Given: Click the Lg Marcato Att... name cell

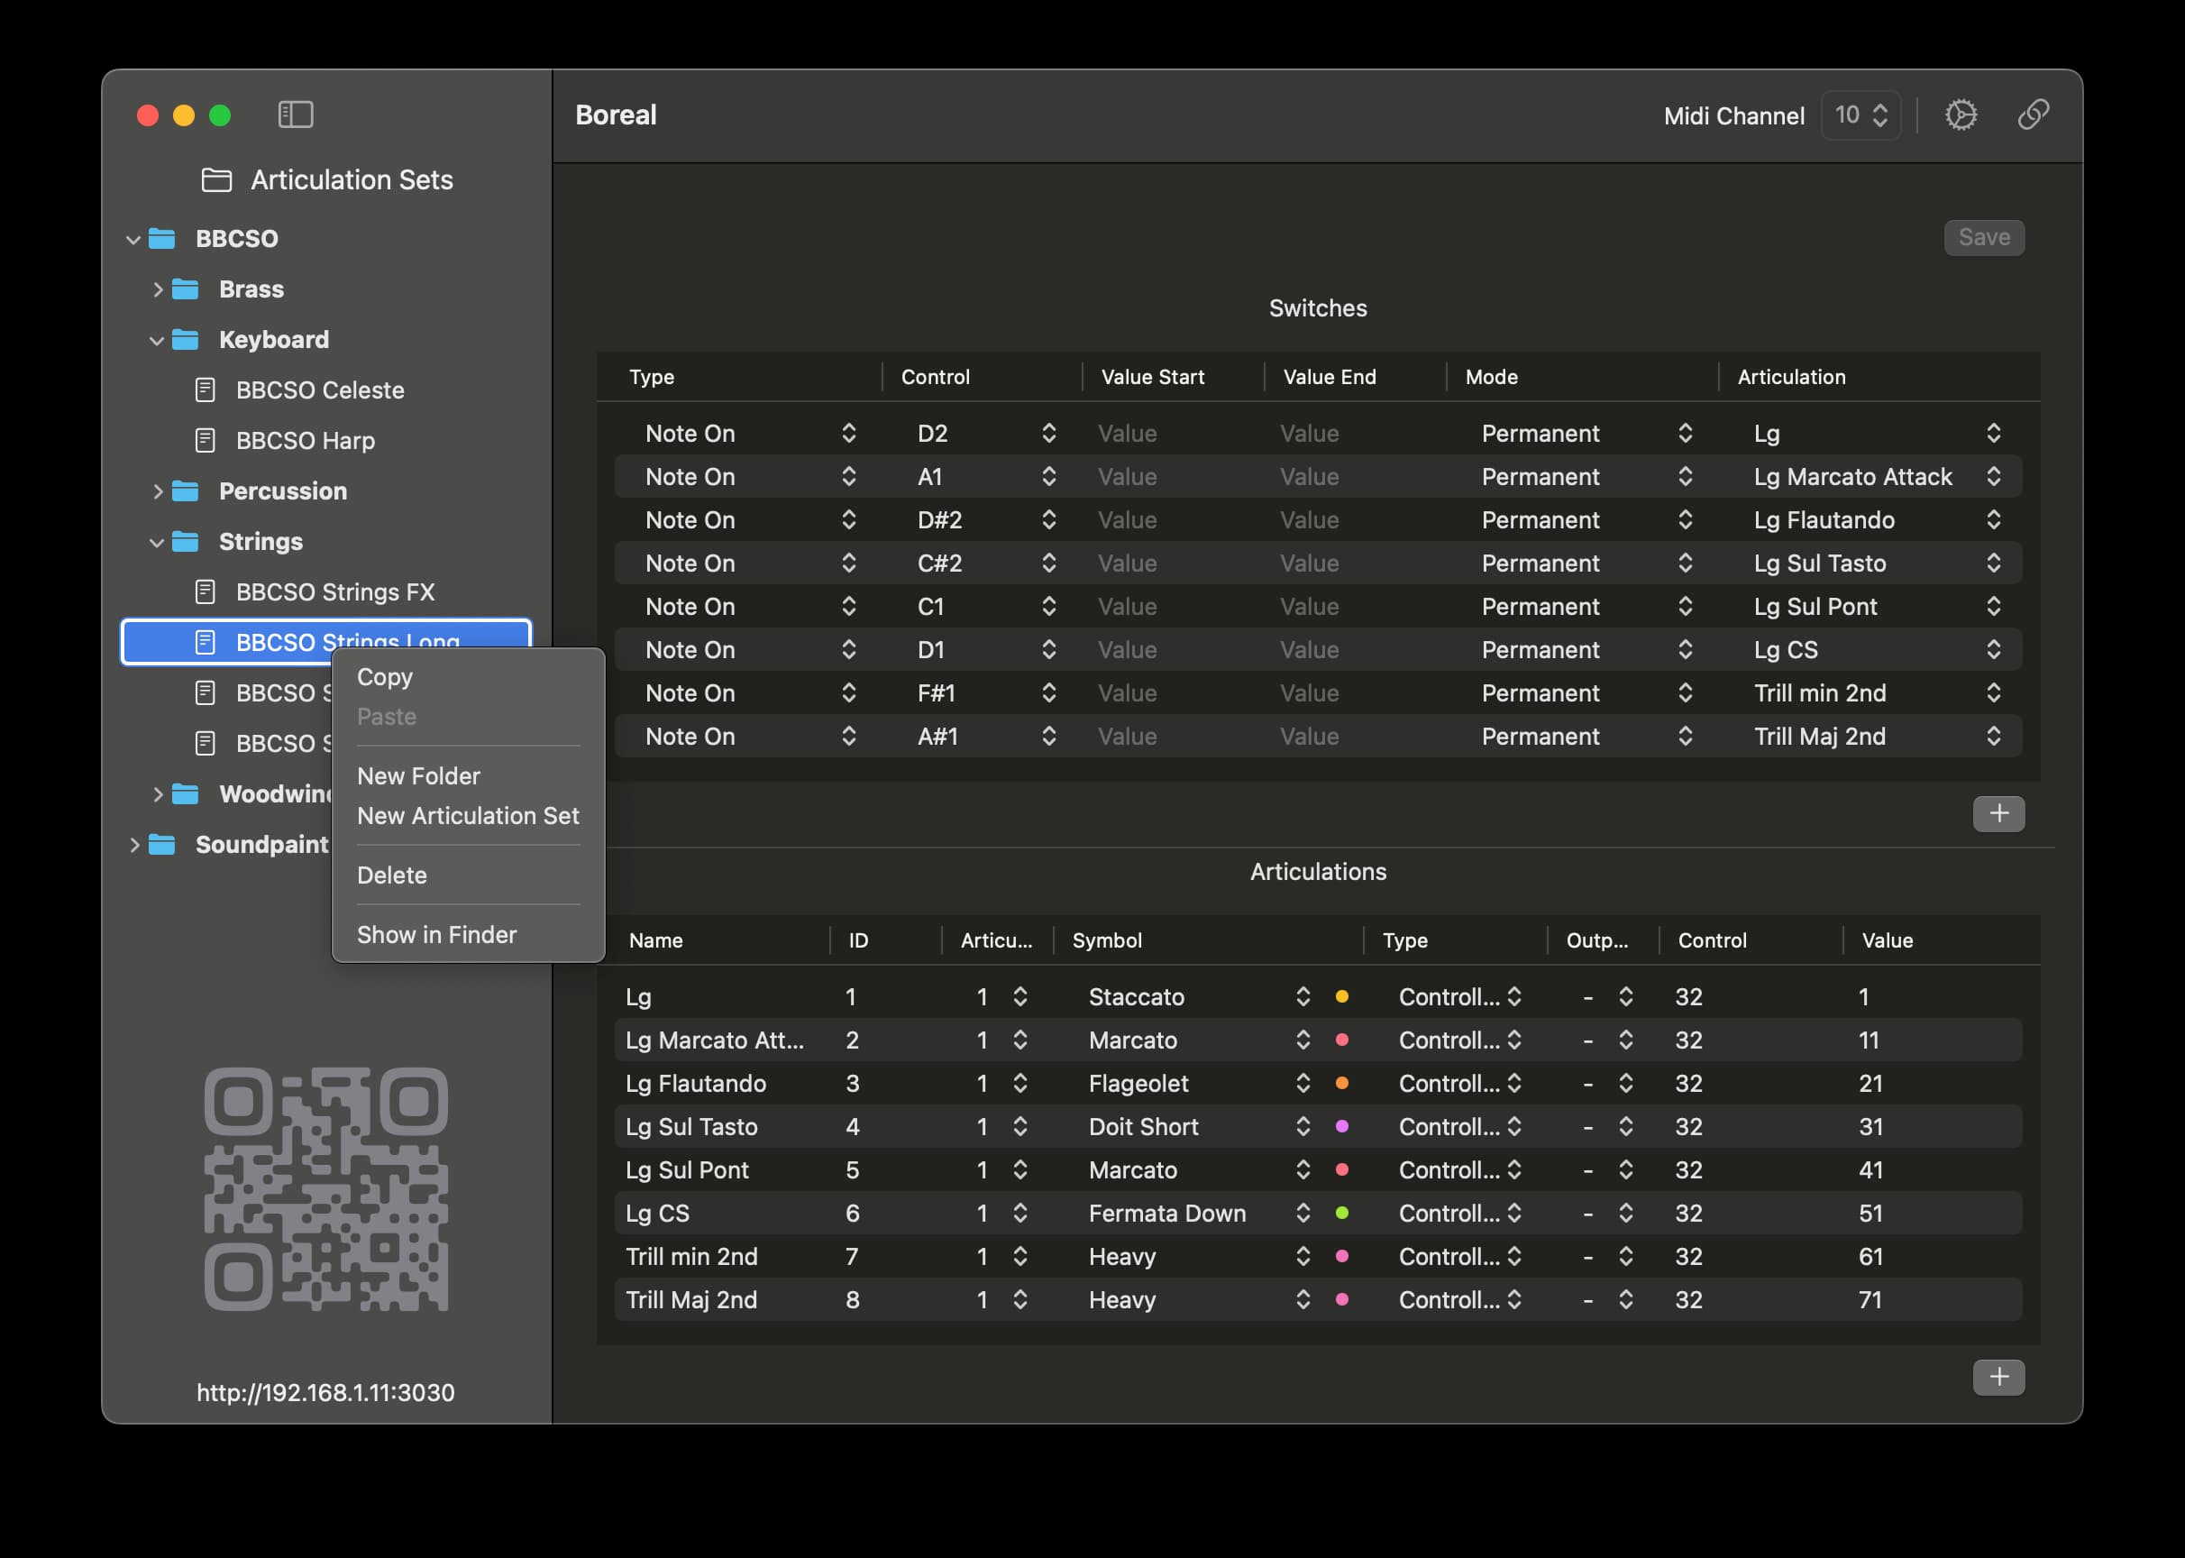Looking at the screenshot, I should pos(715,1040).
